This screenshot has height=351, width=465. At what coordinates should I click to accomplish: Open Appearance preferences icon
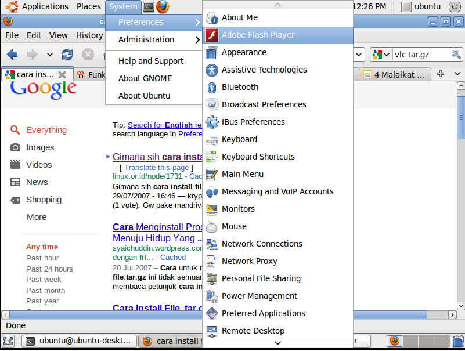point(212,52)
